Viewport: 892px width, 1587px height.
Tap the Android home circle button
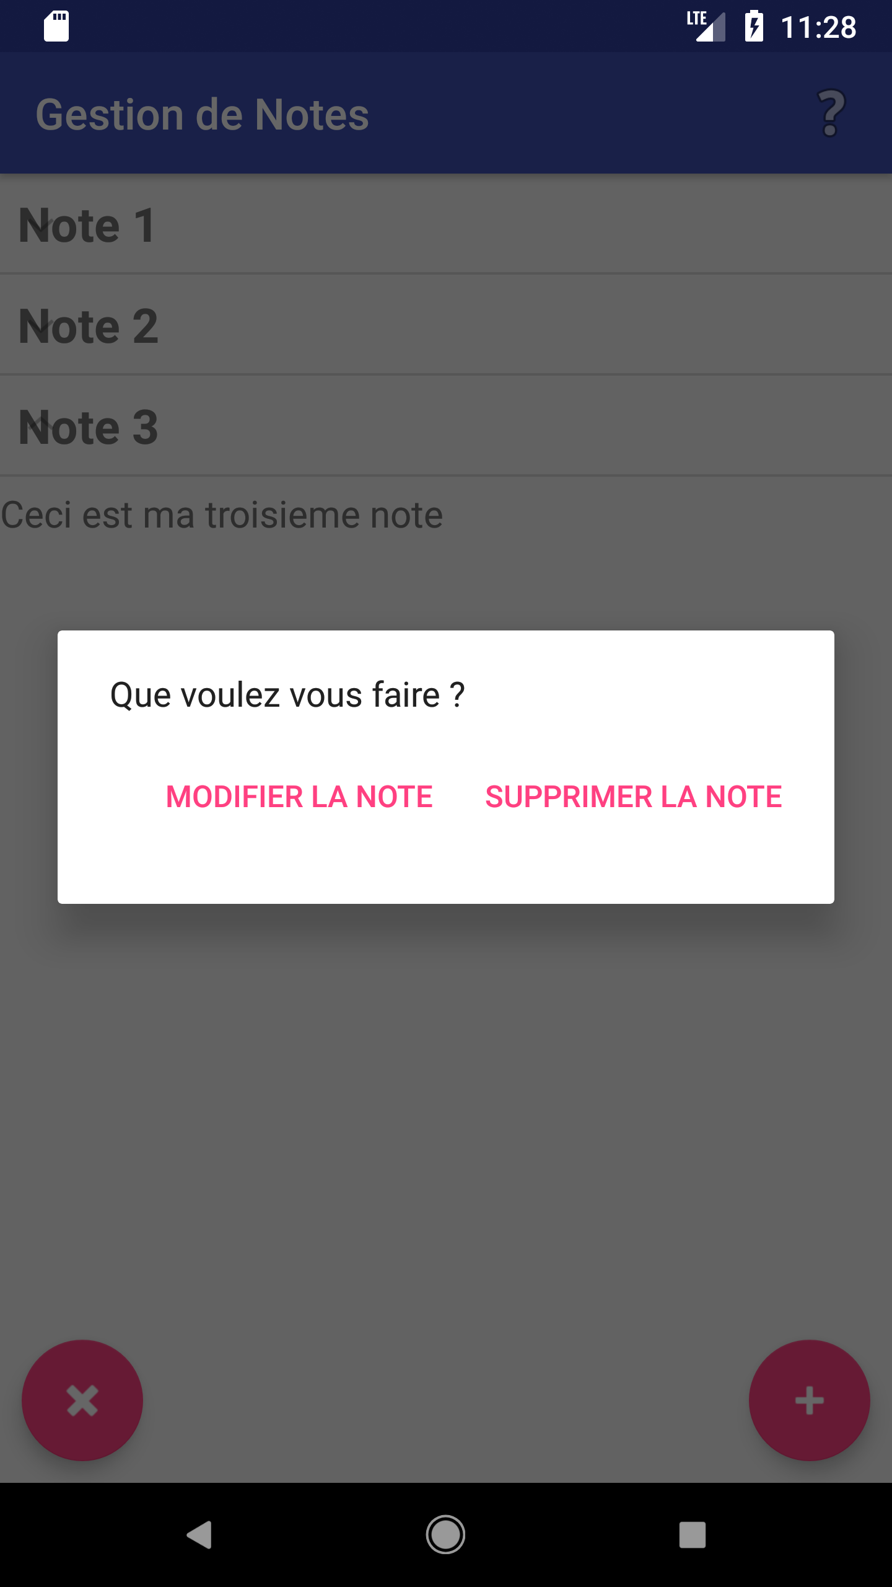445,1535
